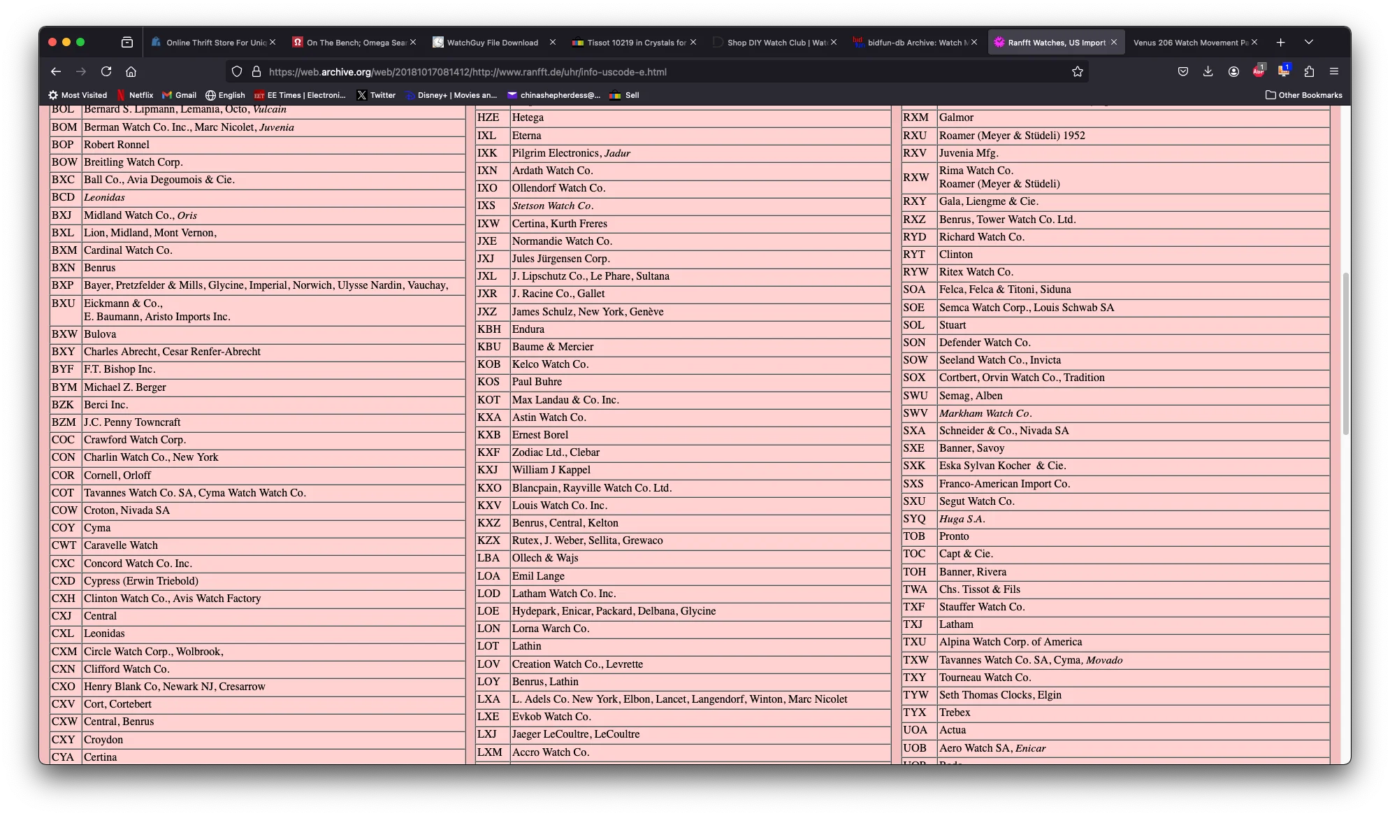The image size is (1390, 816).
Task: Open the Firefox account icon
Action: (x=1233, y=71)
